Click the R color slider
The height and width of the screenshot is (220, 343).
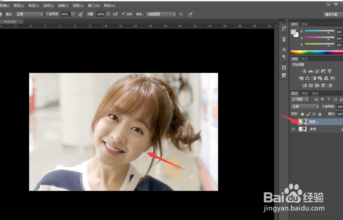pos(320,31)
